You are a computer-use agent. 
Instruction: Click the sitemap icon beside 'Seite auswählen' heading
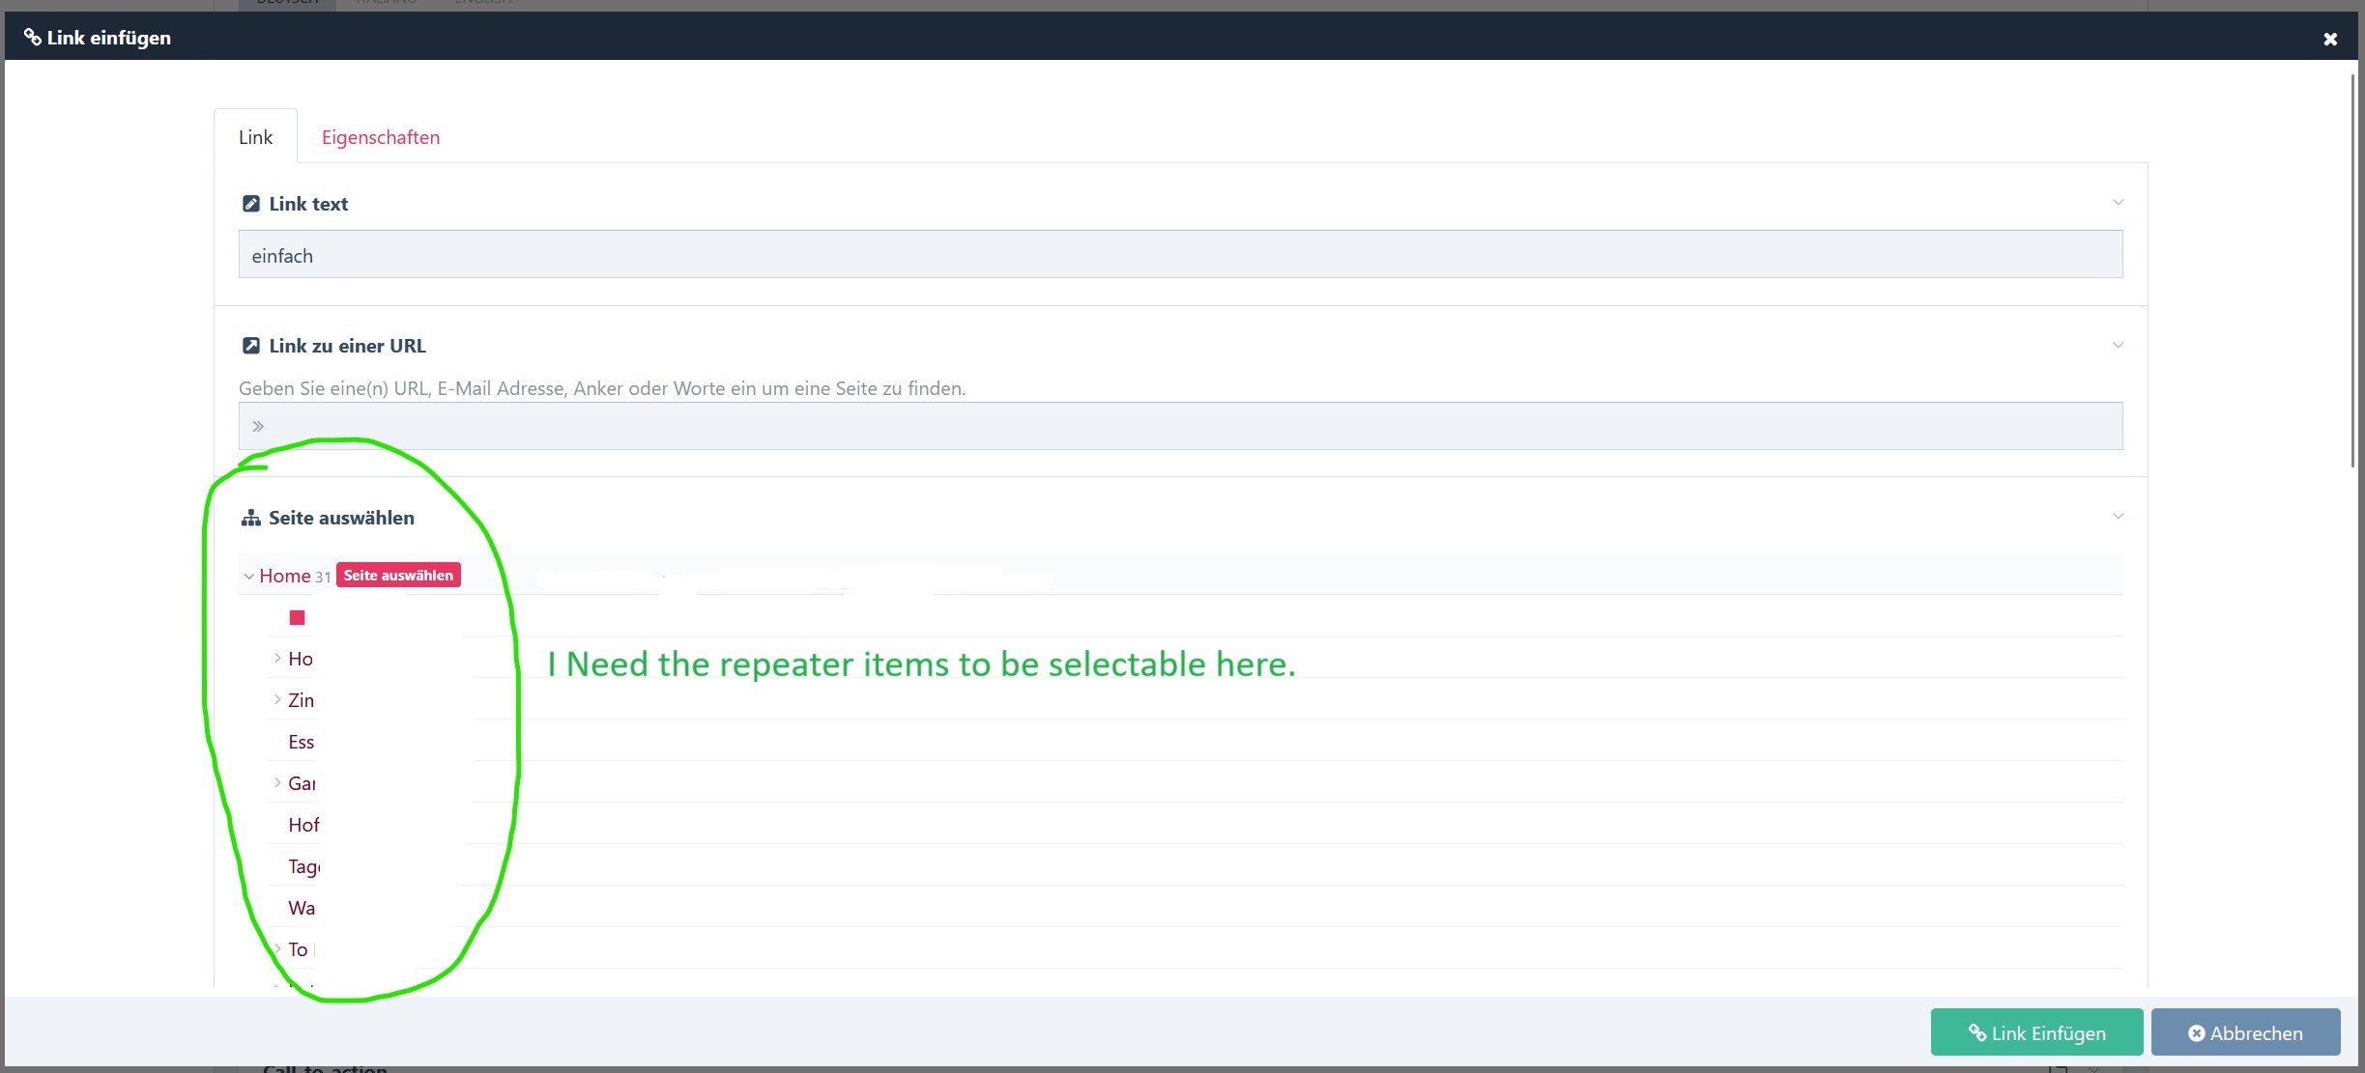click(x=251, y=518)
